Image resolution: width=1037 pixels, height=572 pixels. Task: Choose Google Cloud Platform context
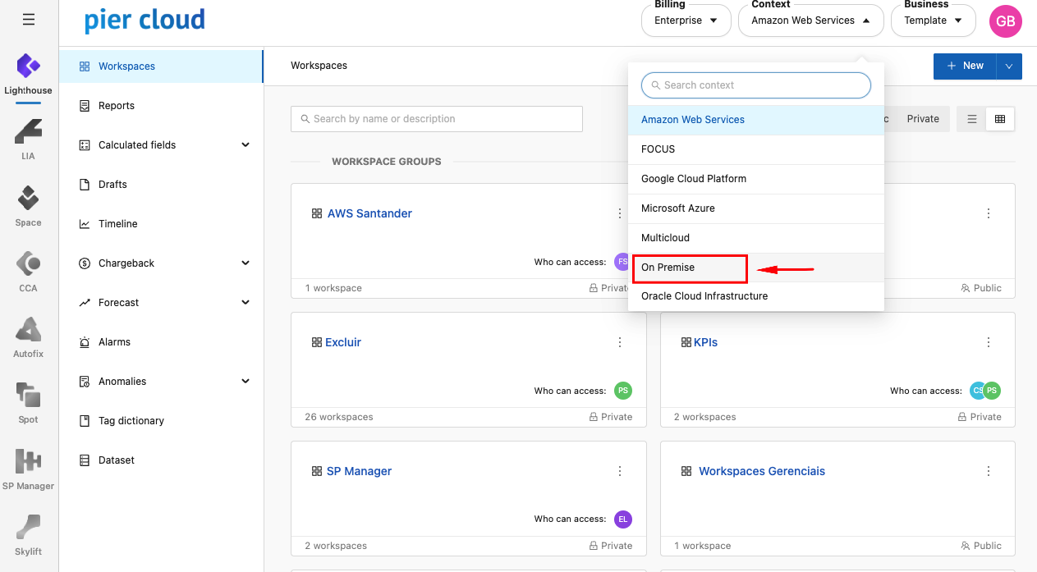click(693, 179)
